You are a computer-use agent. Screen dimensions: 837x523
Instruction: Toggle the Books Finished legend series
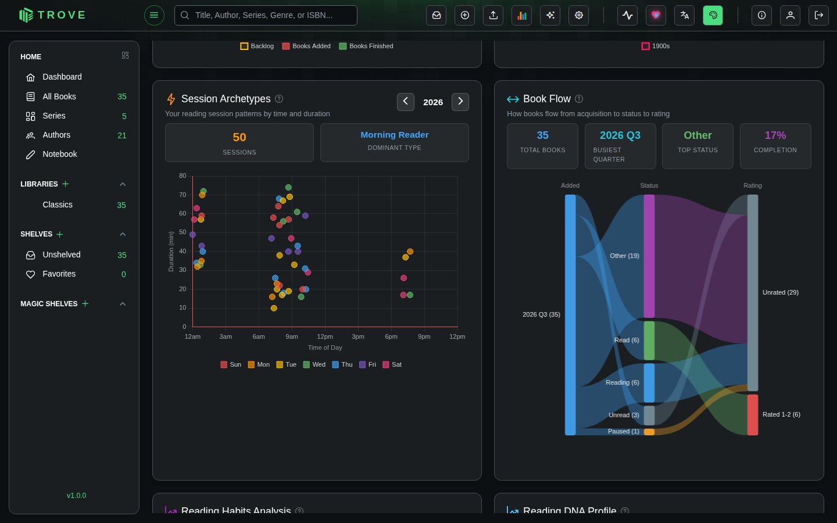[366, 46]
